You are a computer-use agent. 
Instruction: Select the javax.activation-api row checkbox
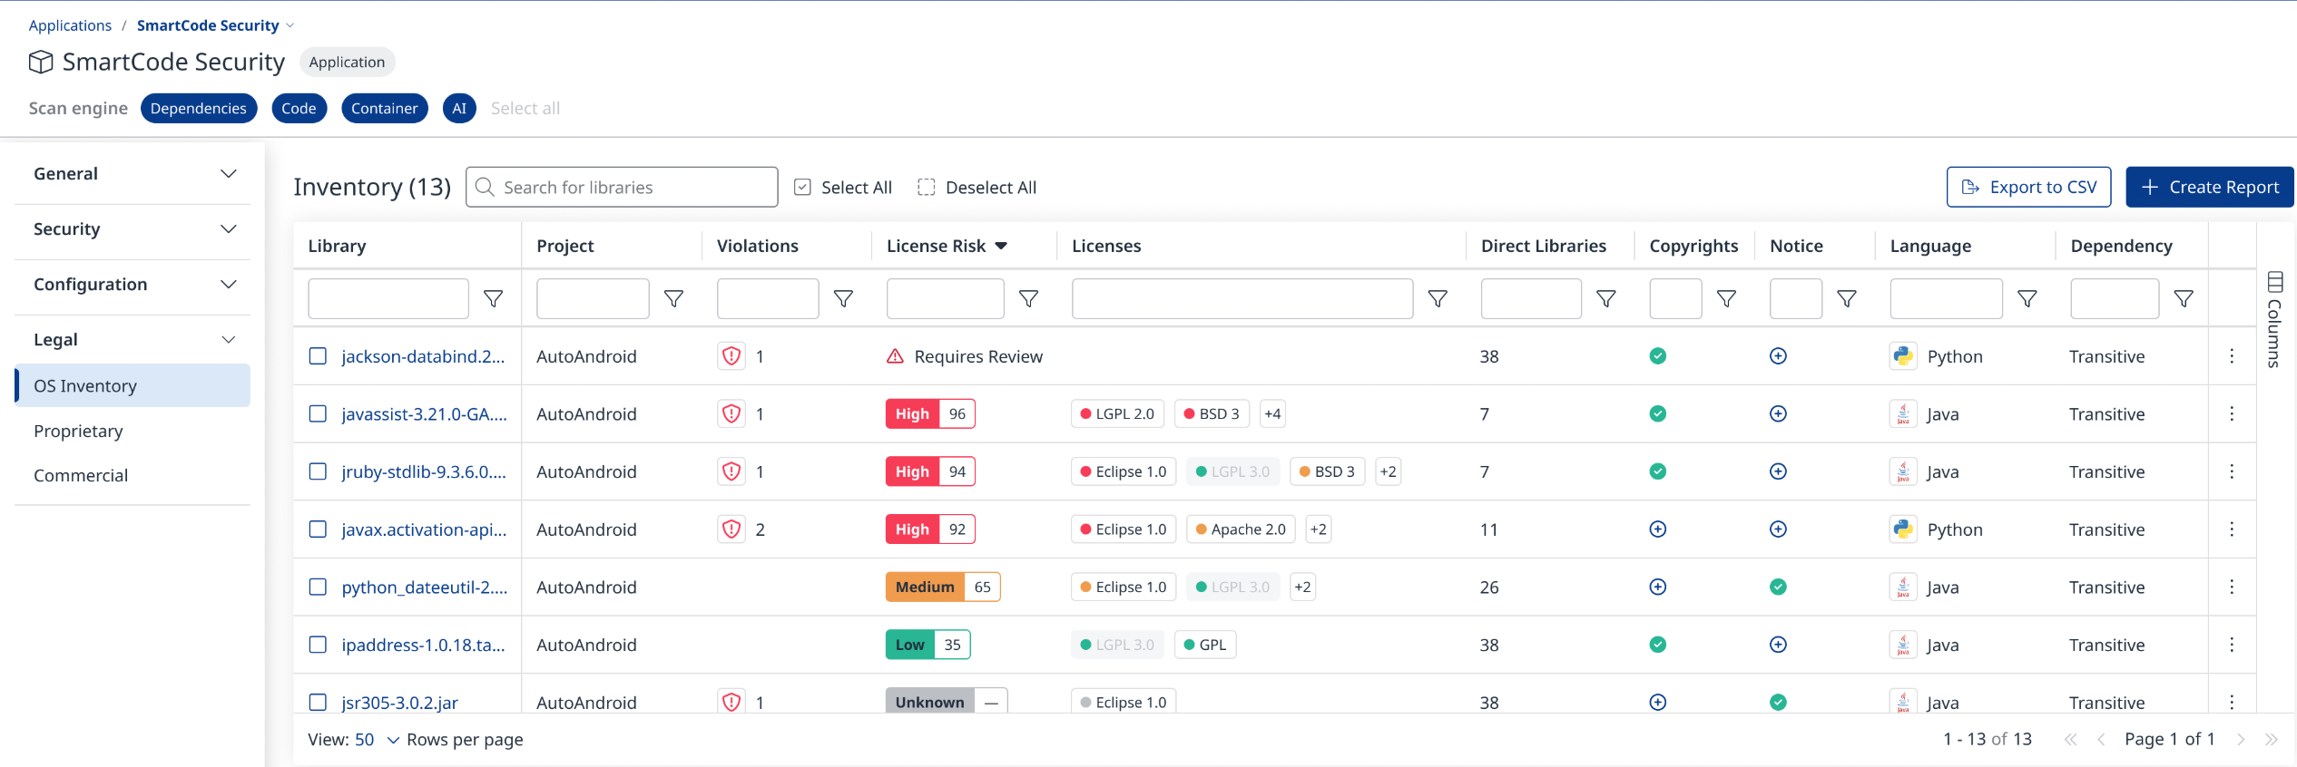[x=318, y=529]
